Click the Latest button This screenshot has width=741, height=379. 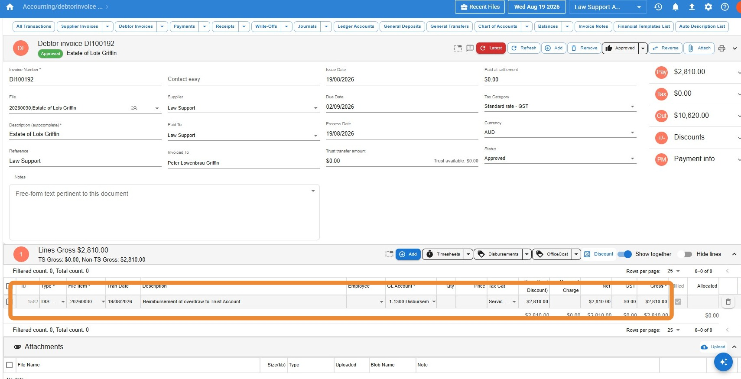tap(491, 48)
